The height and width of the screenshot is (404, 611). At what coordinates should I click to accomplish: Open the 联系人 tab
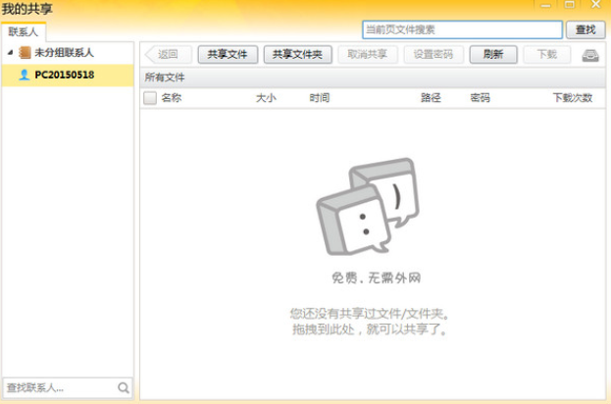pos(23,32)
